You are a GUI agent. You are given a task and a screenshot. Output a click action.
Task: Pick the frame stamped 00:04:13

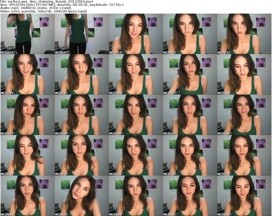point(28,115)
